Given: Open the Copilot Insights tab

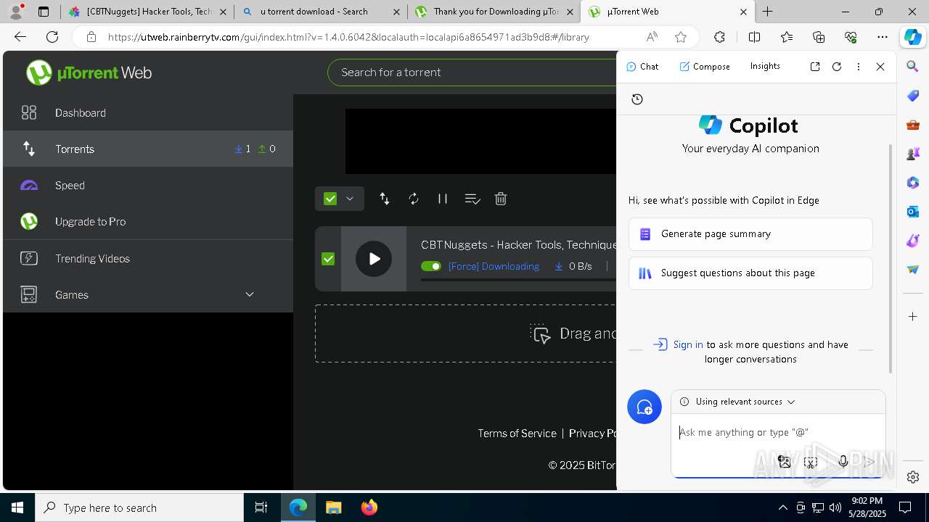Looking at the screenshot, I should point(765,66).
